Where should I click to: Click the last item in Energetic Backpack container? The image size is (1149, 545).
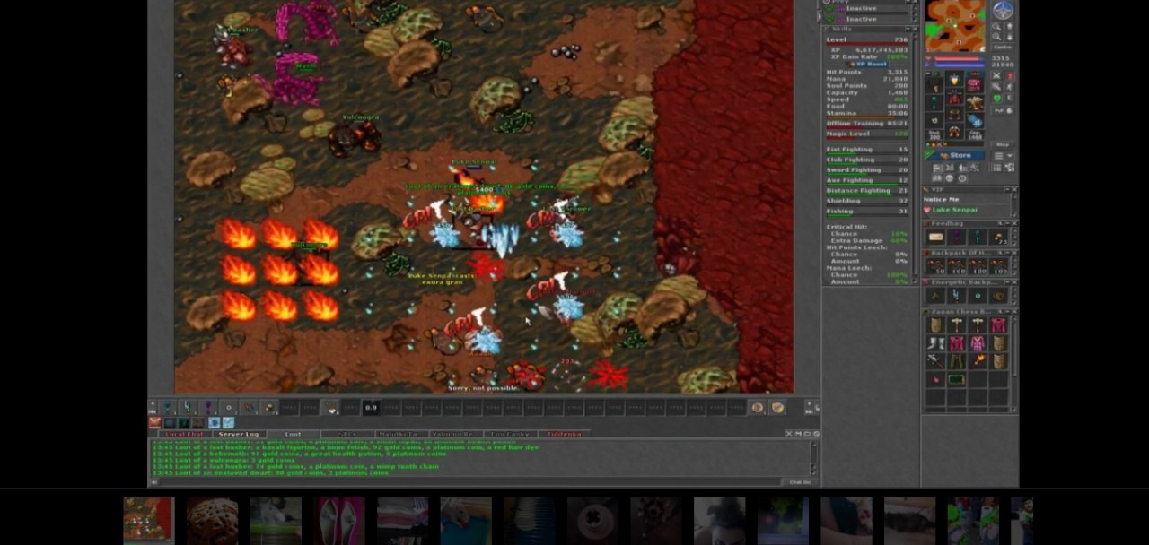tap(998, 295)
